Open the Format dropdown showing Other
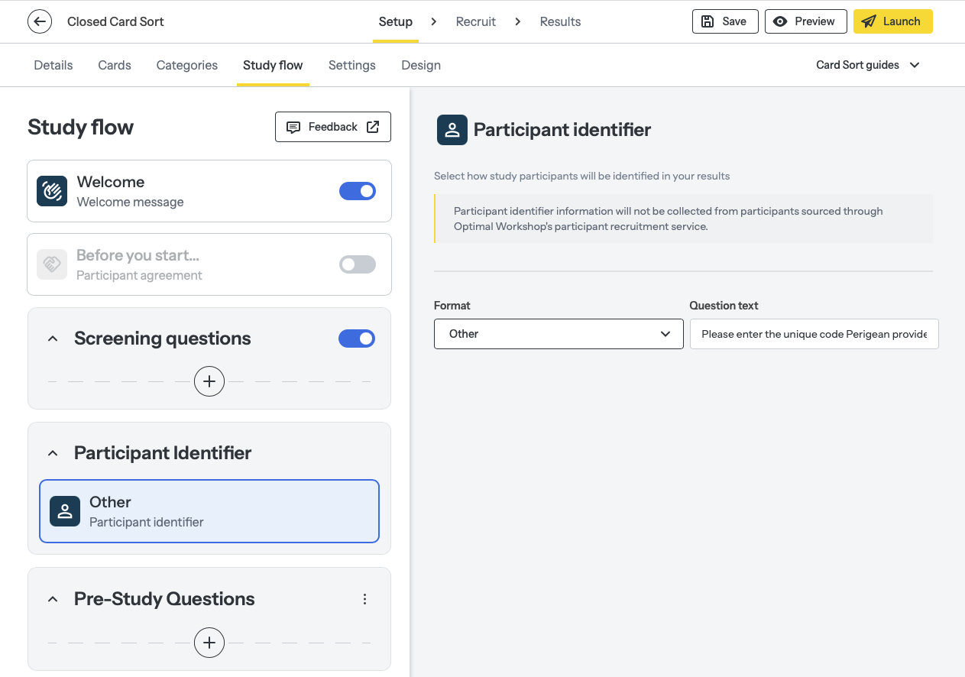 click(x=559, y=334)
